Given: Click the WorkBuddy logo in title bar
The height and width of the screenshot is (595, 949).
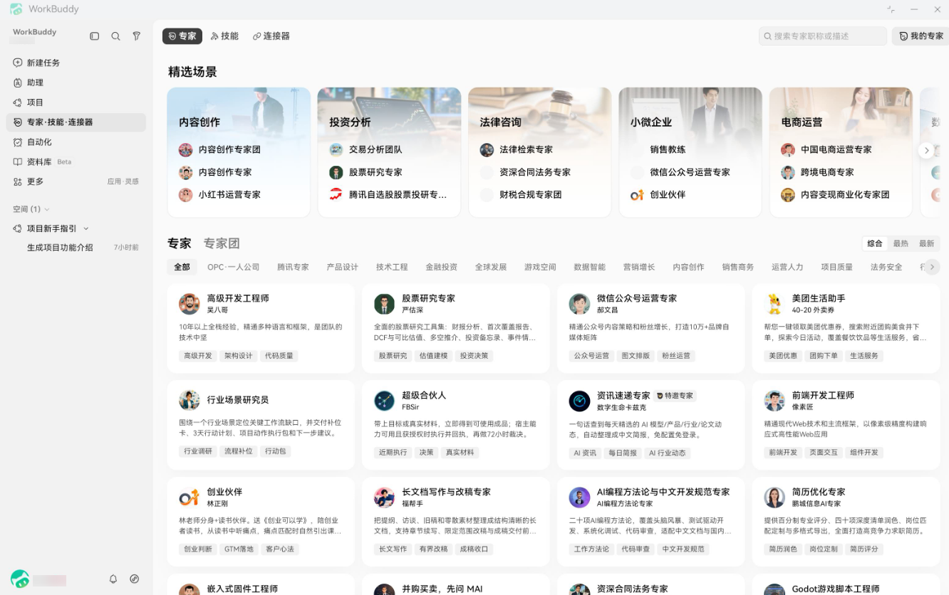Looking at the screenshot, I should coord(16,9).
